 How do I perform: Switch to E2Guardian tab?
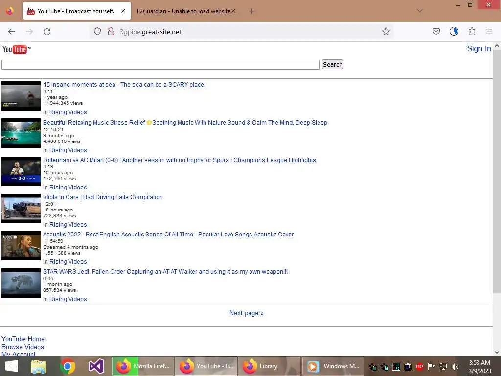tap(184, 11)
